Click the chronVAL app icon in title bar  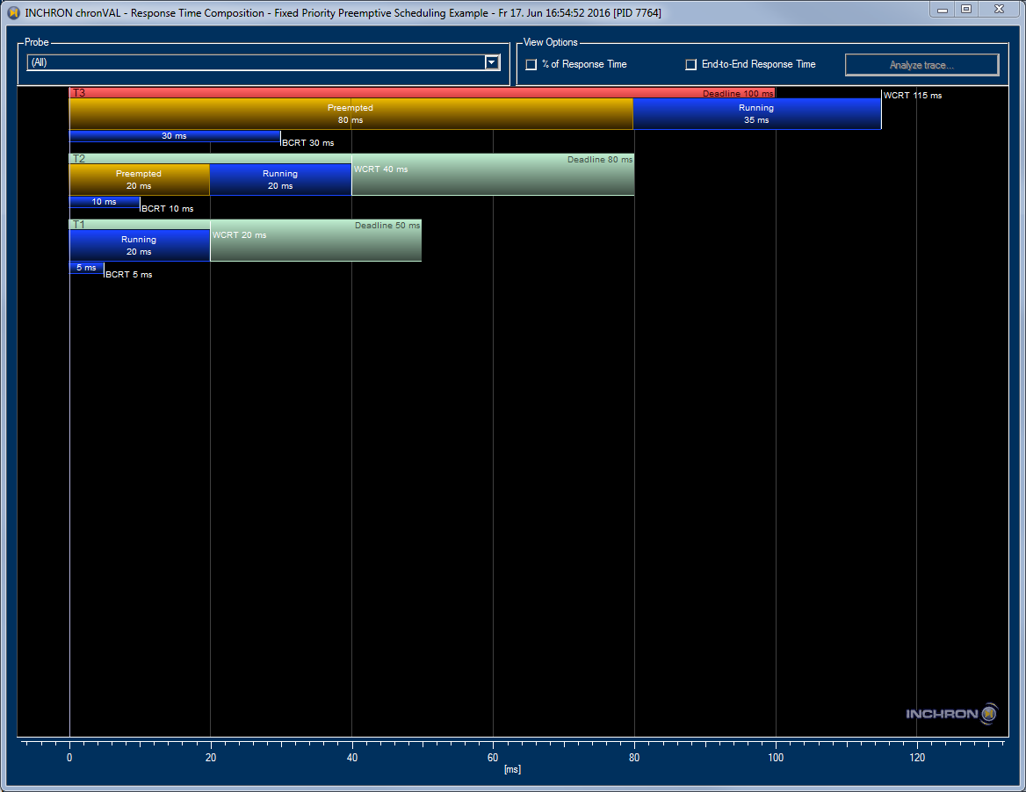click(x=13, y=12)
